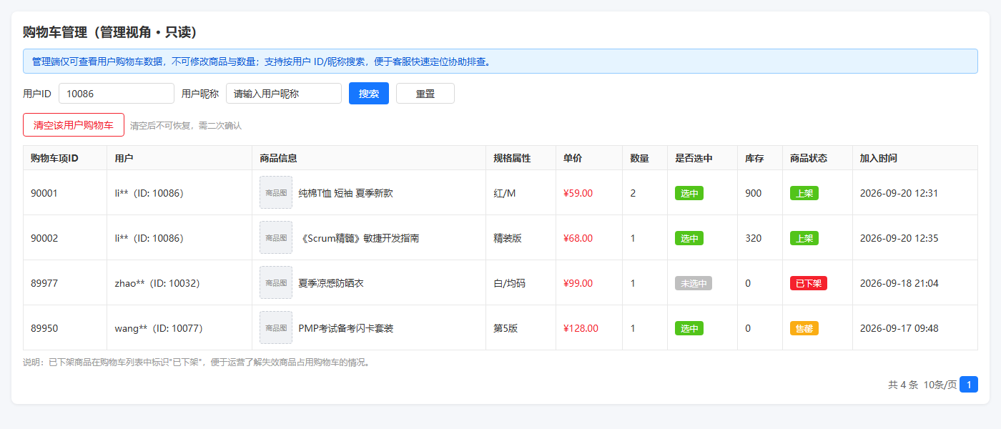Click price ¥128.00
Screen dimensions: 1001x429
point(581,328)
